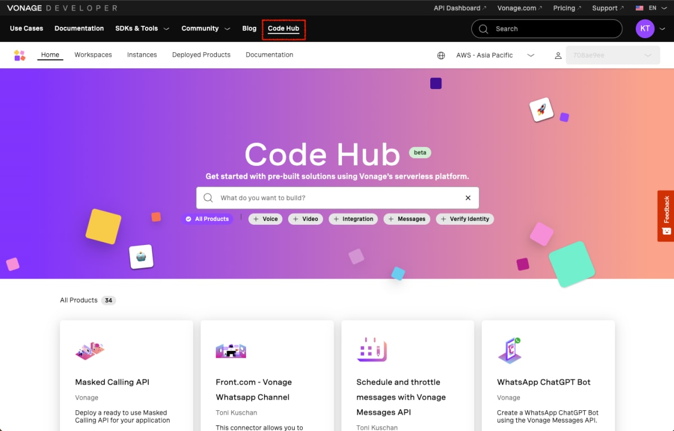Open the WhatsApp ChatGPT Bot card icon
This screenshot has width=674, height=431.
510,350
